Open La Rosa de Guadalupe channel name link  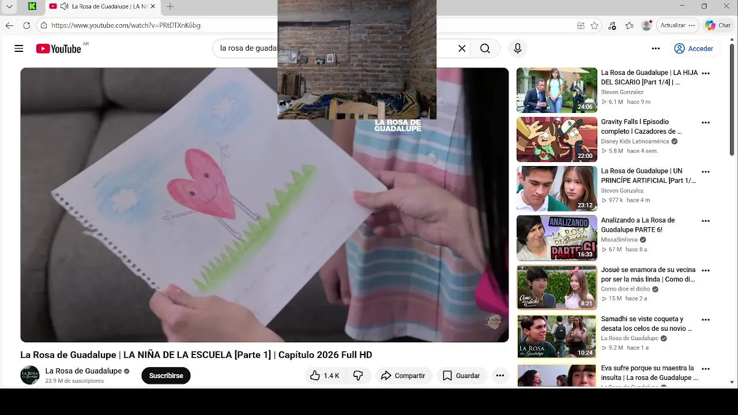[x=84, y=371]
